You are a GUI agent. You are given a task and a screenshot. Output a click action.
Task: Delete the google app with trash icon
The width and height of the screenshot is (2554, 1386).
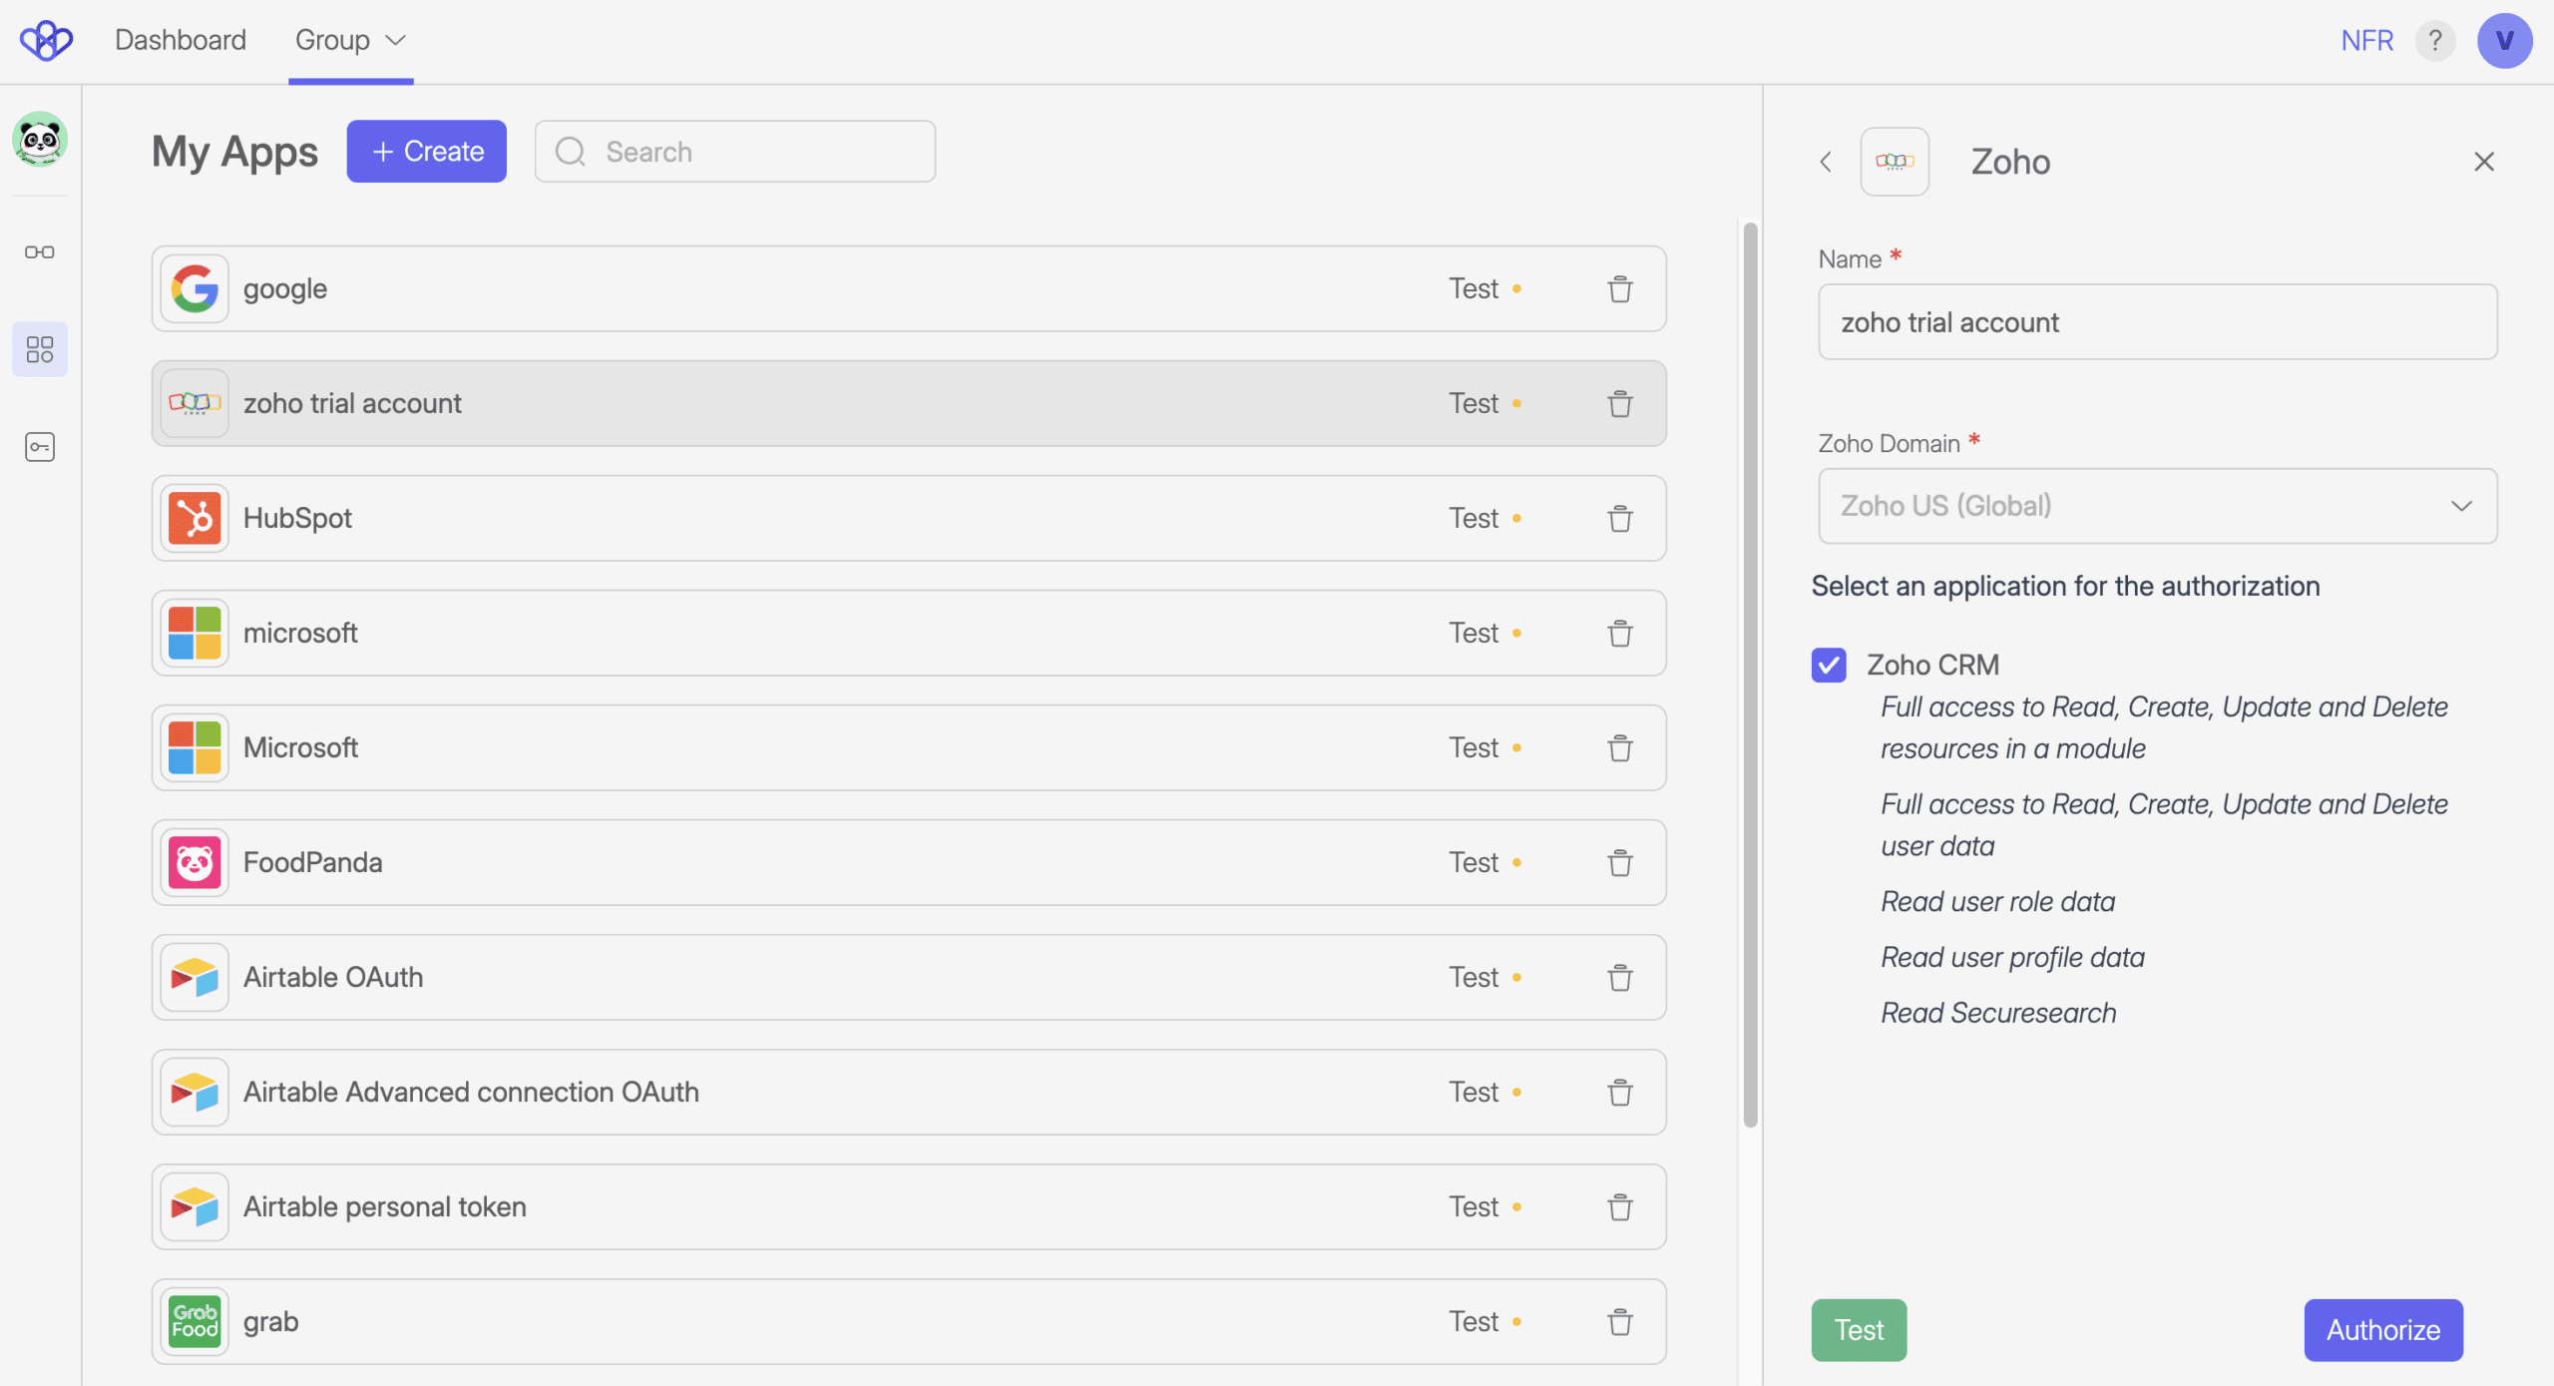pyautogui.click(x=1620, y=289)
